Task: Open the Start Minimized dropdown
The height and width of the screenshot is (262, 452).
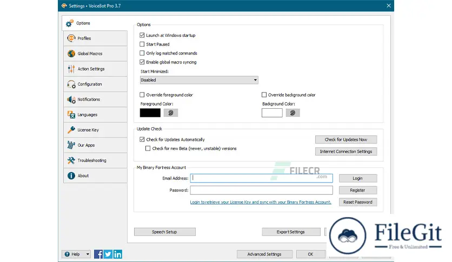Action: click(199, 80)
